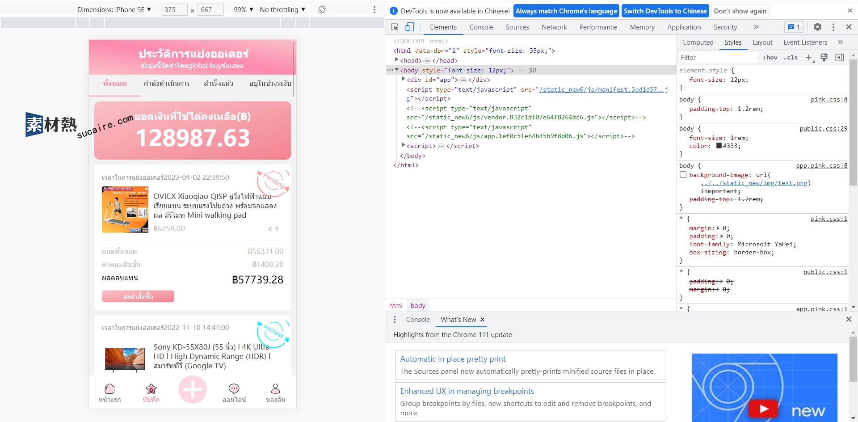Screen dimensions: 858x422
Task: Open the issues counter badge showing 1
Action: click(794, 27)
